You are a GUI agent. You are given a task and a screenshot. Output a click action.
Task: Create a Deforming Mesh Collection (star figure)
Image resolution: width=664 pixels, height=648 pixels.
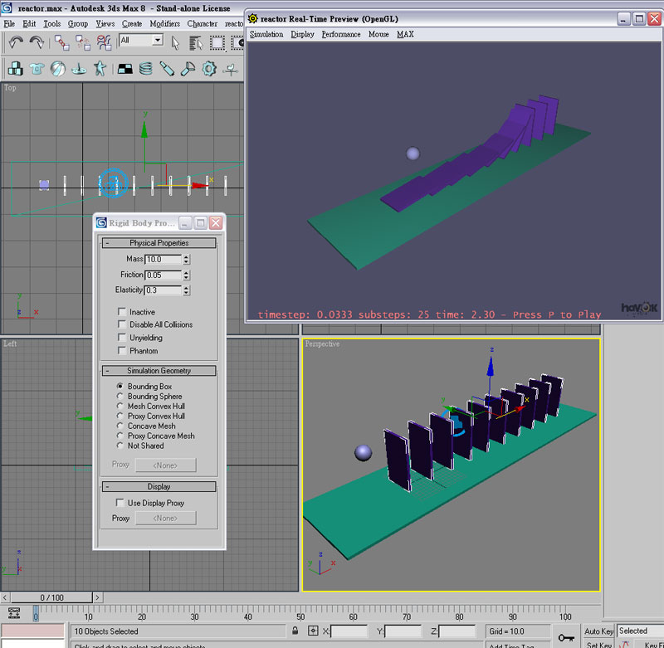(x=100, y=69)
